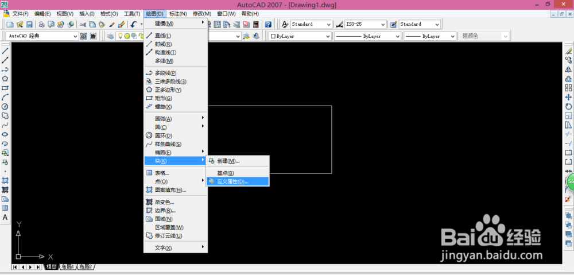Select the Revision Cloud tool in left toolbar
This screenshot has width=574, height=275.
tap(5, 116)
